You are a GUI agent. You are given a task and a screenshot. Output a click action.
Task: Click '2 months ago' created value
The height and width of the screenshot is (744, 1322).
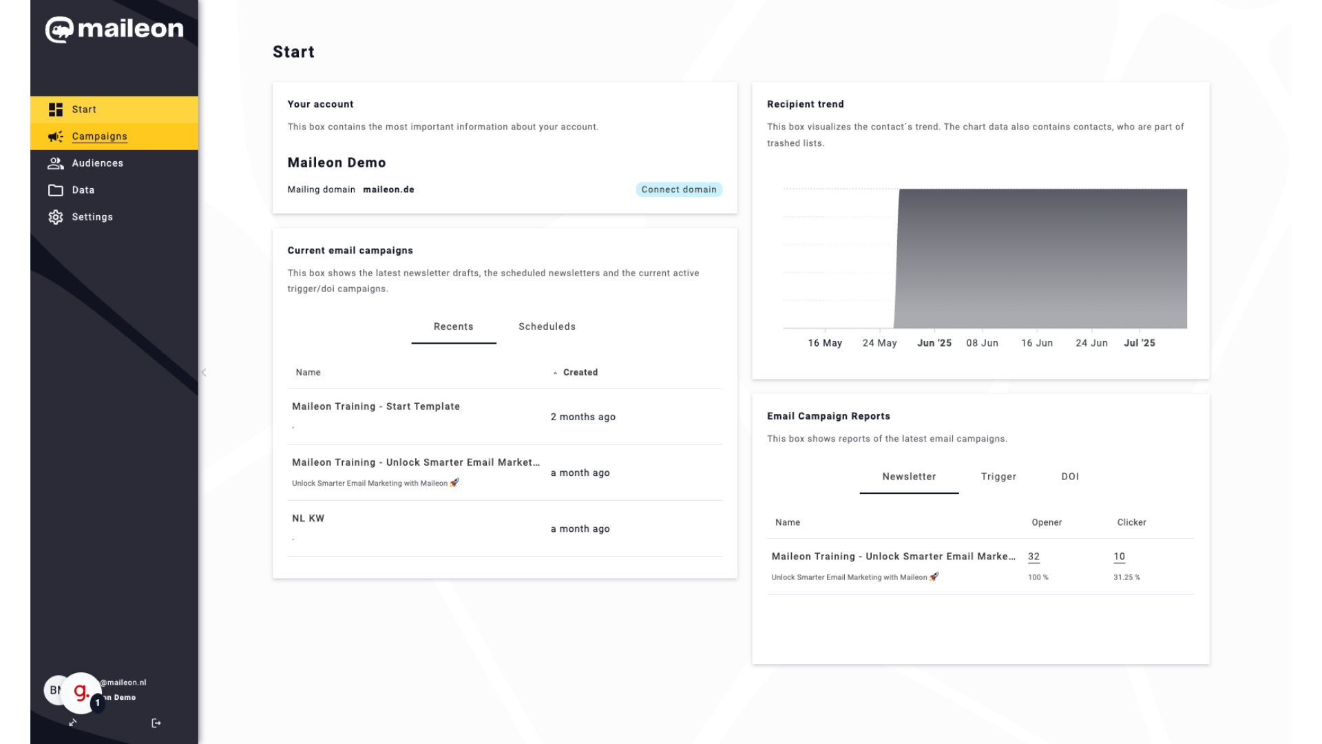point(583,417)
